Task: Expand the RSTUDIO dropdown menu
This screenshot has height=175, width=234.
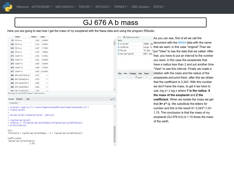Action: click(x=103, y=7)
